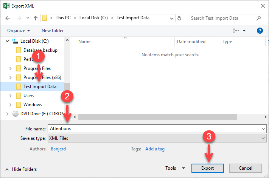Collapse the Local Disk (C:) tree node

click(7, 41)
